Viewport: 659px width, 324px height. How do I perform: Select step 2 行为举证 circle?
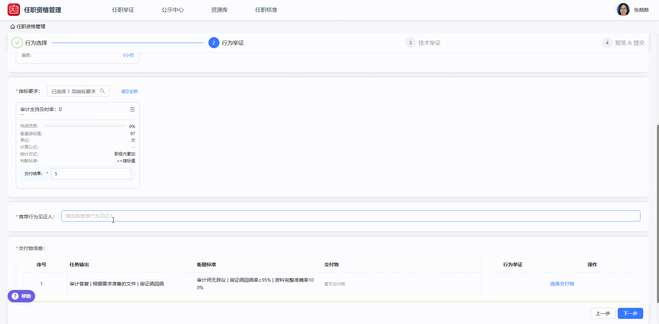[x=214, y=43]
